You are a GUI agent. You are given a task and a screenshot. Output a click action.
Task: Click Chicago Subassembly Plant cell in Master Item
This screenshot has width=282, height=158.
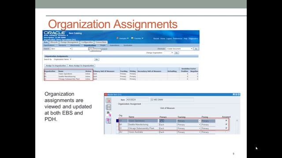click(x=143, y=128)
